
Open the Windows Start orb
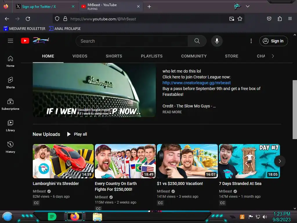pos(8,217)
